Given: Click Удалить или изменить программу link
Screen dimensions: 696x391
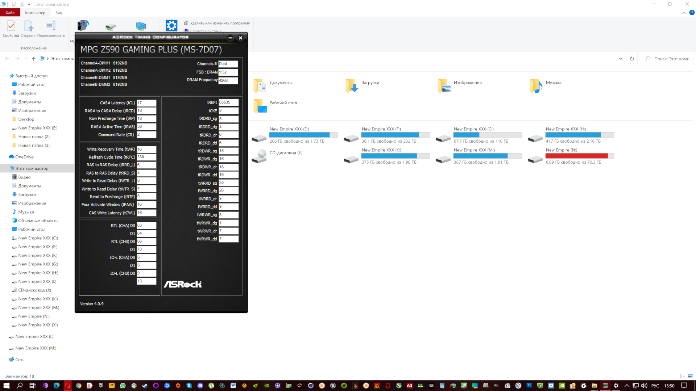Looking at the screenshot, I should pyautogui.click(x=220, y=23).
